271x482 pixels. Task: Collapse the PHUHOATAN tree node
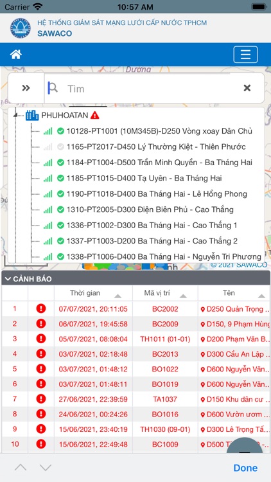(15, 116)
